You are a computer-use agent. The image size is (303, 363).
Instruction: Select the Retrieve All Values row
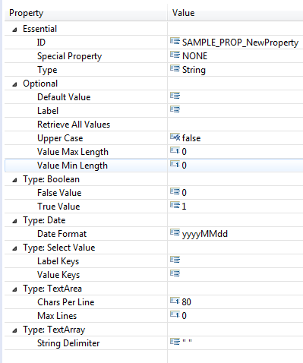[x=153, y=125]
